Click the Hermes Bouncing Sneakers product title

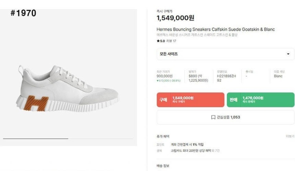[216, 29]
